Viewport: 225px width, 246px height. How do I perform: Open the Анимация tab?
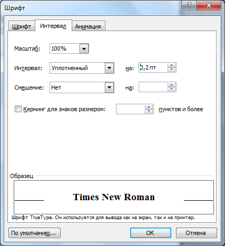coord(88,26)
